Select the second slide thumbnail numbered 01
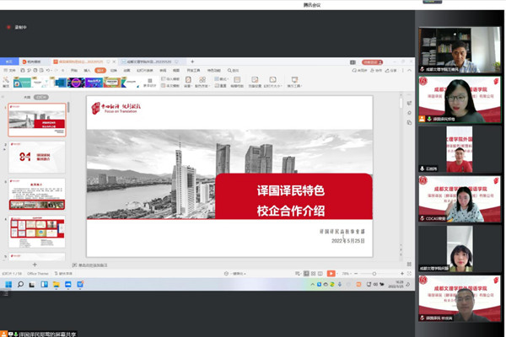Image resolution: width=506 pixels, height=337 pixels. click(36, 158)
